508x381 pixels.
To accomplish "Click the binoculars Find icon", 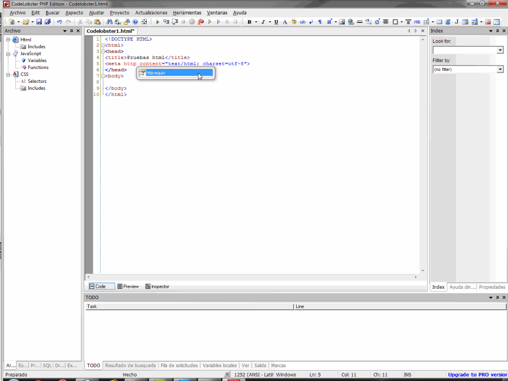I will [x=110, y=22].
